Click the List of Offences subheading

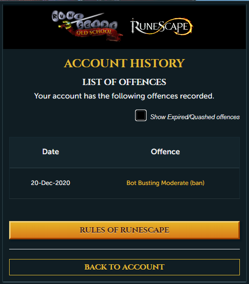(124, 82)
